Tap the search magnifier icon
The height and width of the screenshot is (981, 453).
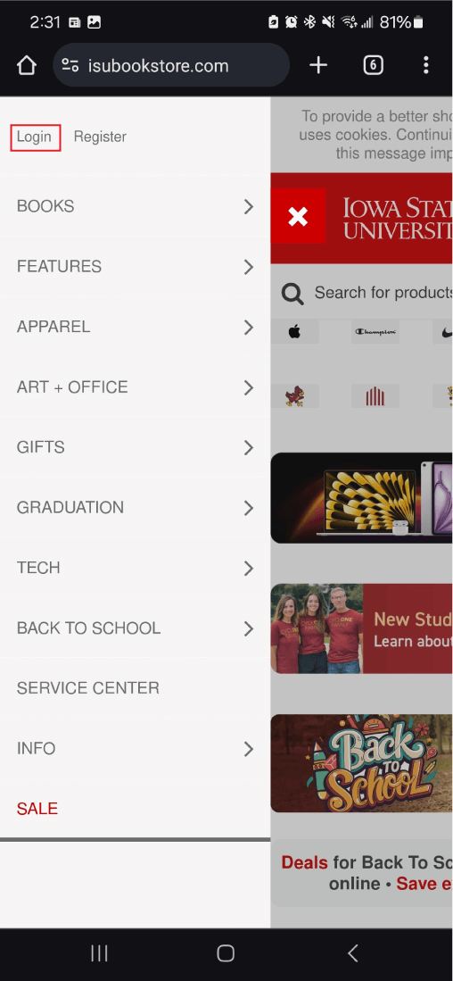tap(292, 294)
